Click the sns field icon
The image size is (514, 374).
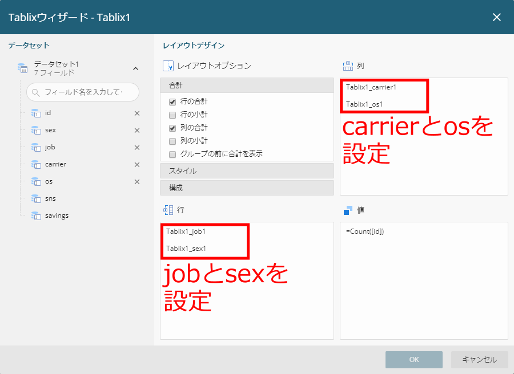pos(36,198)
